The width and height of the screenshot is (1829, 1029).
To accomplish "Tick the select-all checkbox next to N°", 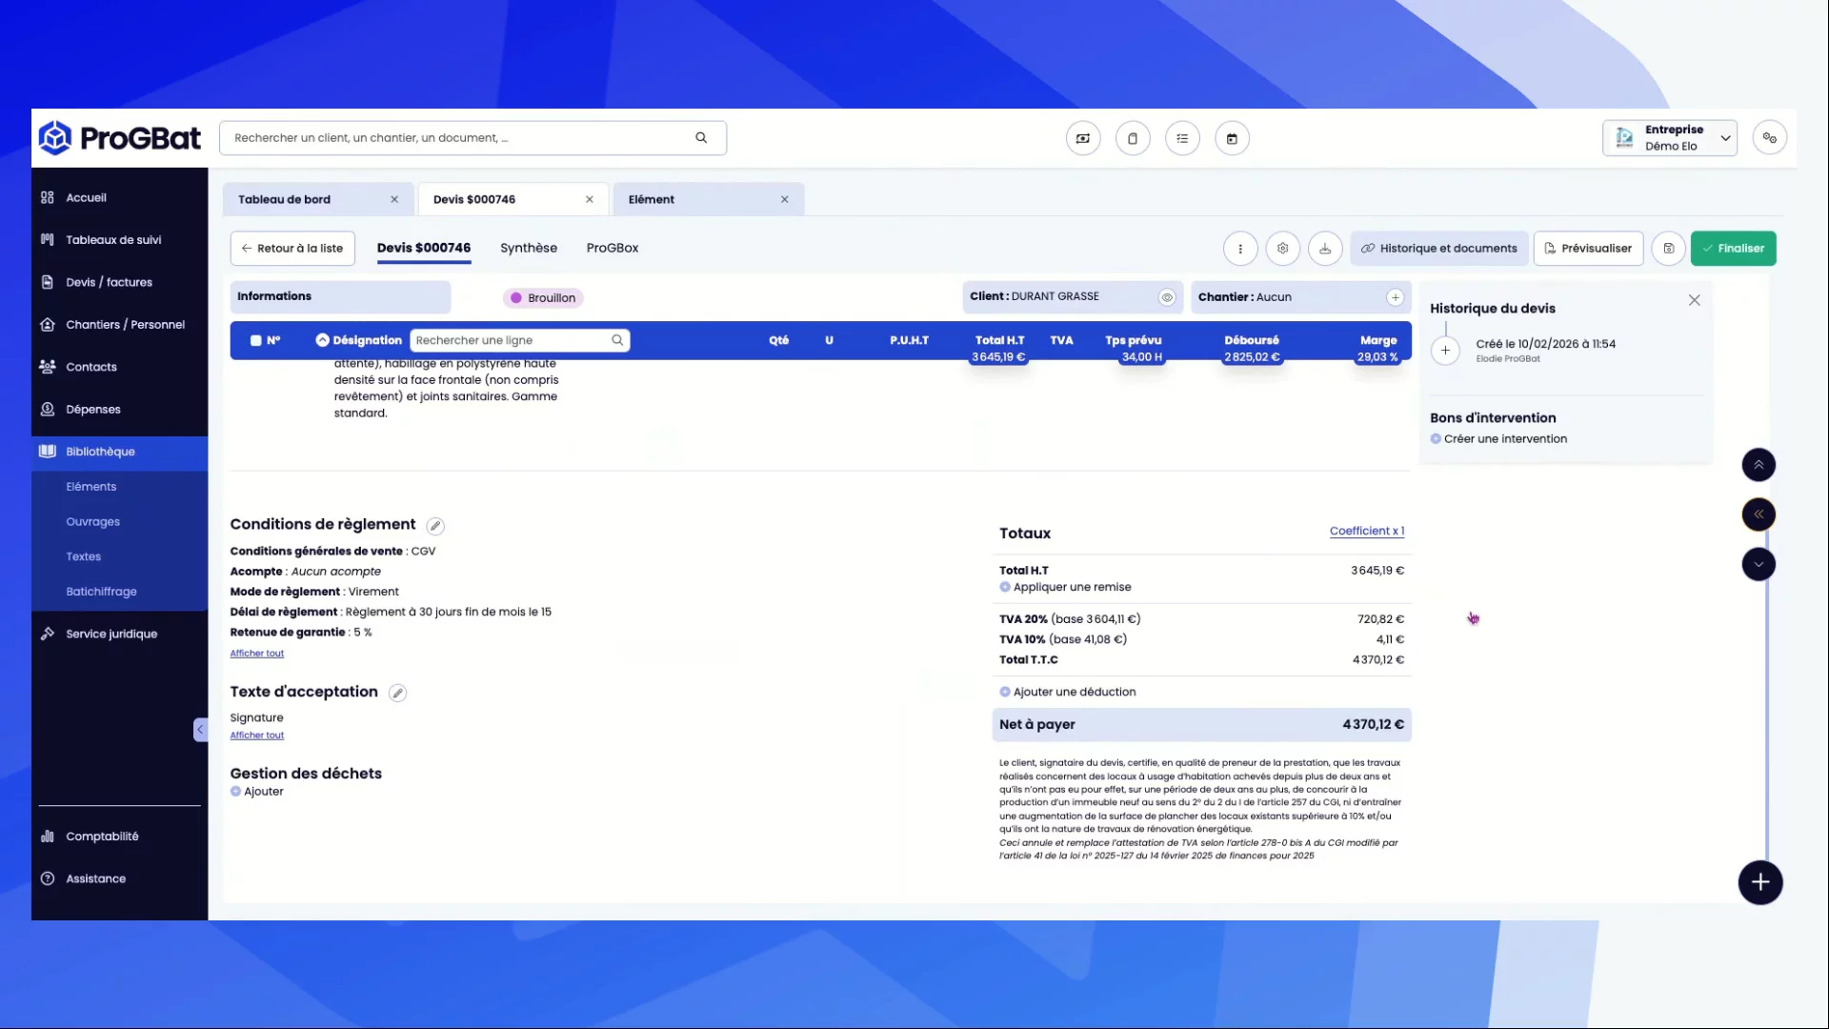I will tap(255, 340).
